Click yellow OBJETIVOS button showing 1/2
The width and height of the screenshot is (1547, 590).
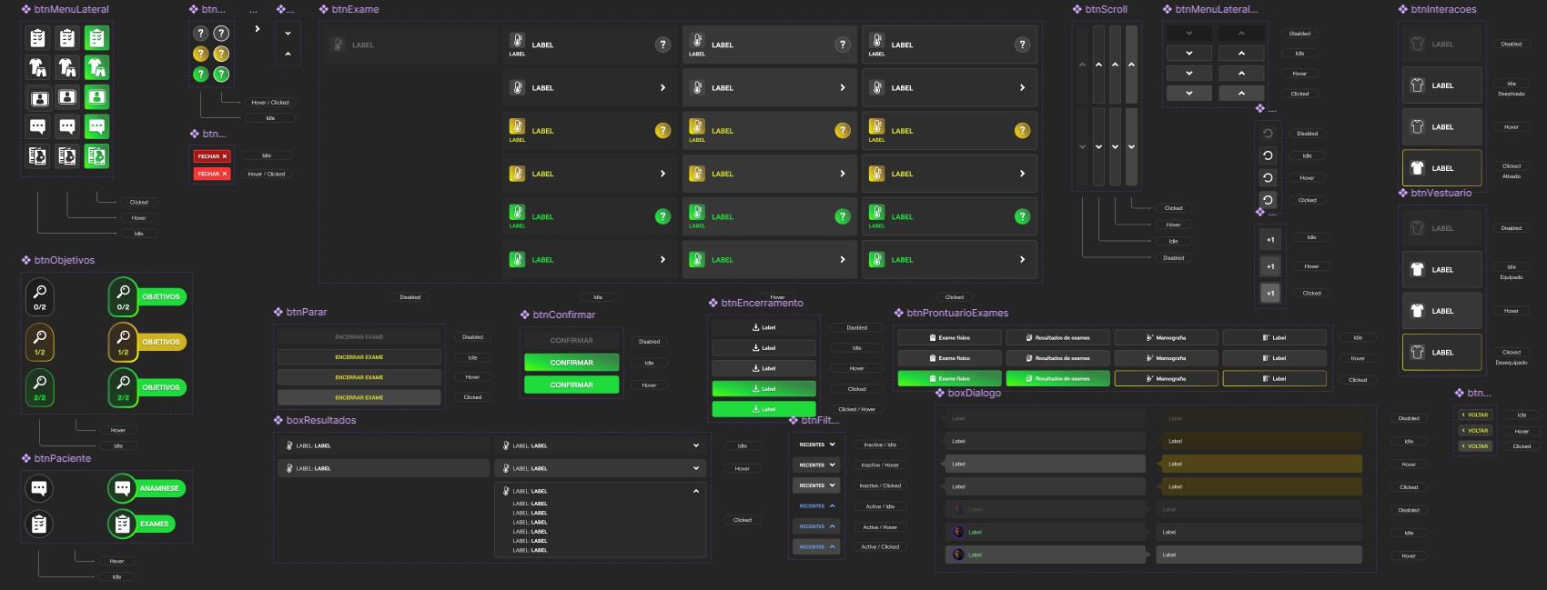click(147, 342)
